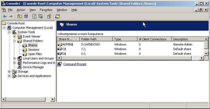Click the Back arrow toolbar button
Screen dimensions: 210x109
pos(5,16)
